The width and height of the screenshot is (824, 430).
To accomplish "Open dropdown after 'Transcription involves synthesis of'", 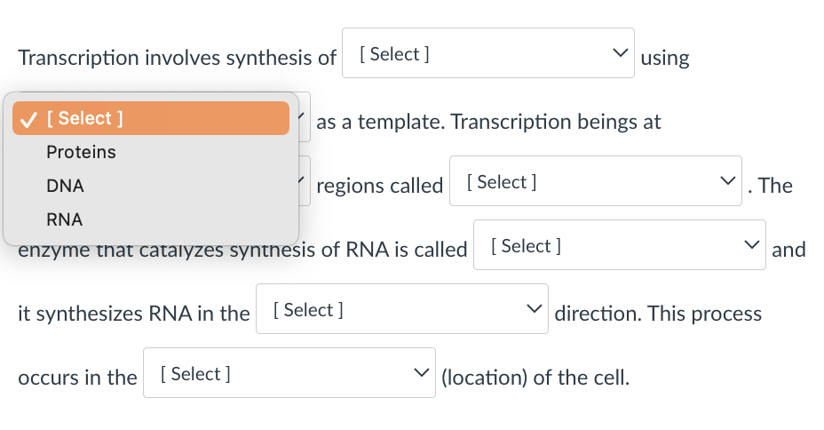I will 487,53.
